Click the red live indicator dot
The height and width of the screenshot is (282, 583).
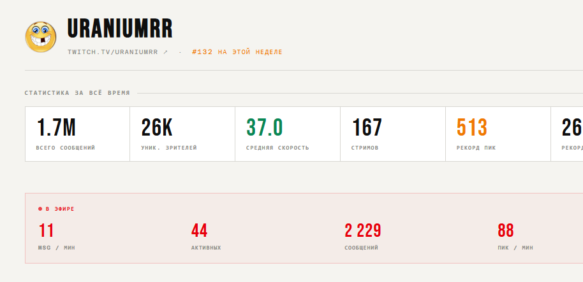point(40,209)
